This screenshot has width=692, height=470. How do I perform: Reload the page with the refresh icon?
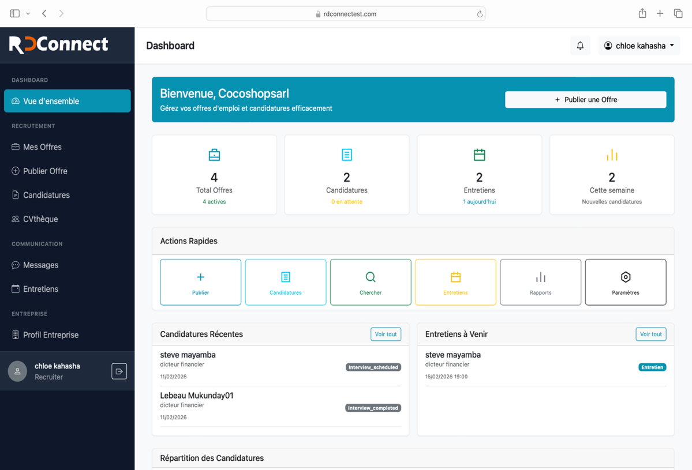tap(479, 14)
